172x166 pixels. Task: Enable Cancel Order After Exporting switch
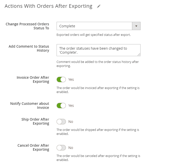[61, 148]
